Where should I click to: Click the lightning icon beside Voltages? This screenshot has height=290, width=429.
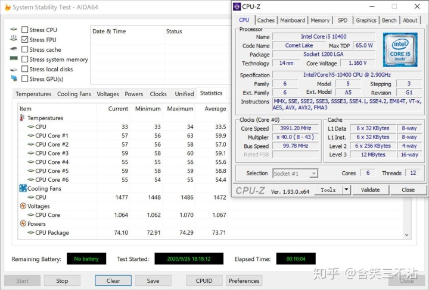pos(23,206)
